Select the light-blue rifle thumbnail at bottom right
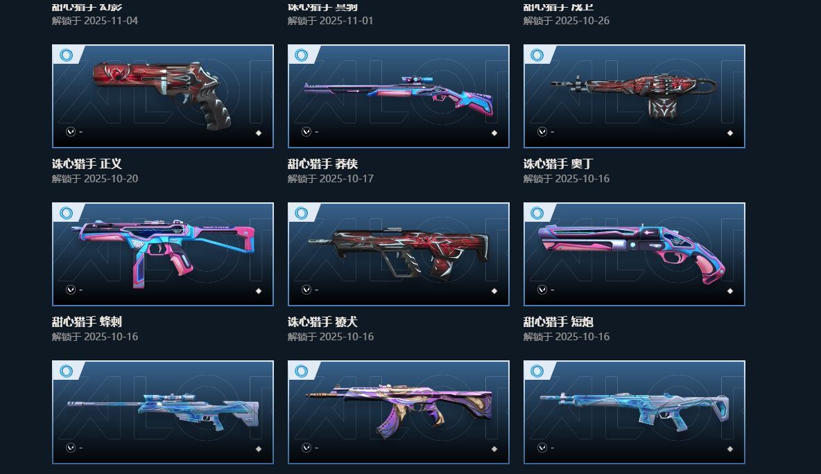The height and width of the screenshot is (474, 821). [x=634, y=412]
